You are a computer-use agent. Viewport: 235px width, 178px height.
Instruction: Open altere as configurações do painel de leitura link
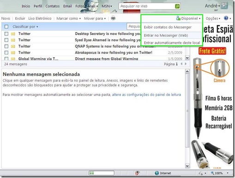pos(146,95)
